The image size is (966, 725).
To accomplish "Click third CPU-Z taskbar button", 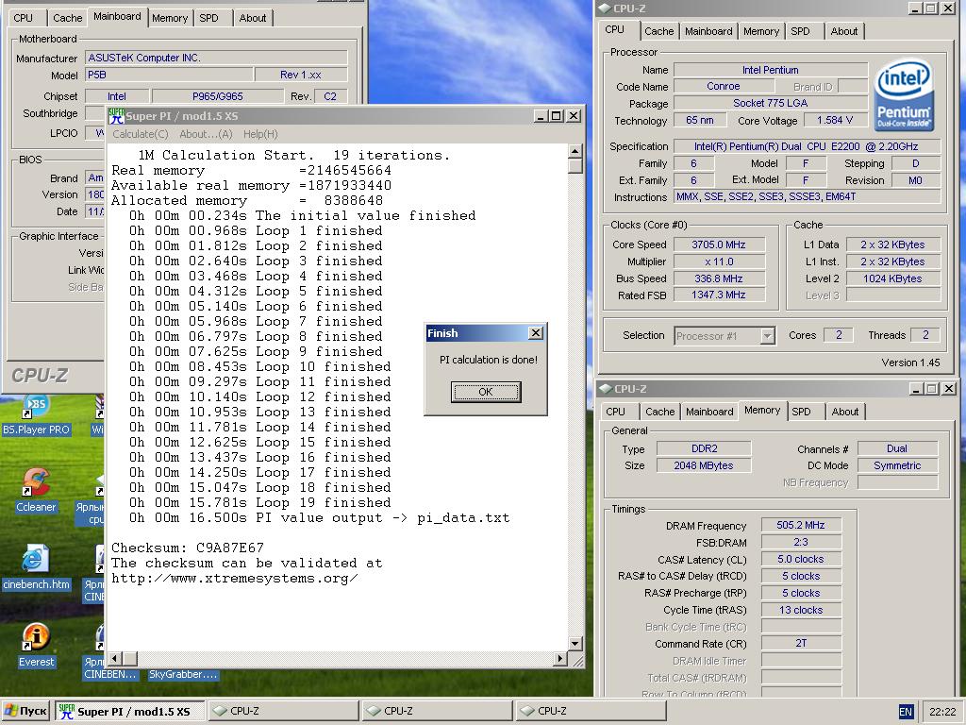I will click(591, 711).
